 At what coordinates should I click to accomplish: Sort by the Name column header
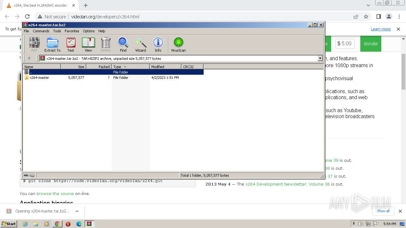click(x=42, y=66)
